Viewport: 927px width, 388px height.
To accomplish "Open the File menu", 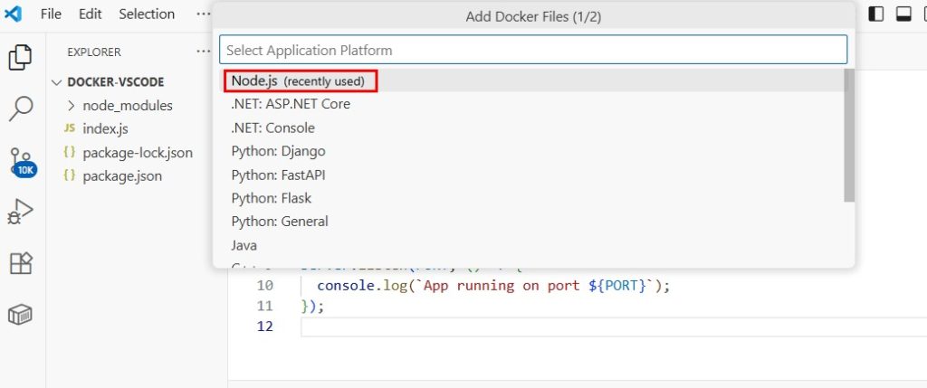I will tap(52, 14).
